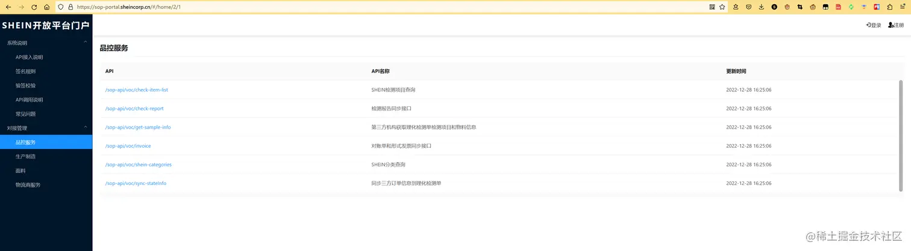Screen dimensions: 911x251
Task: Click the update time in sync-stateInfo row
Action: click(x=748, y=183)
